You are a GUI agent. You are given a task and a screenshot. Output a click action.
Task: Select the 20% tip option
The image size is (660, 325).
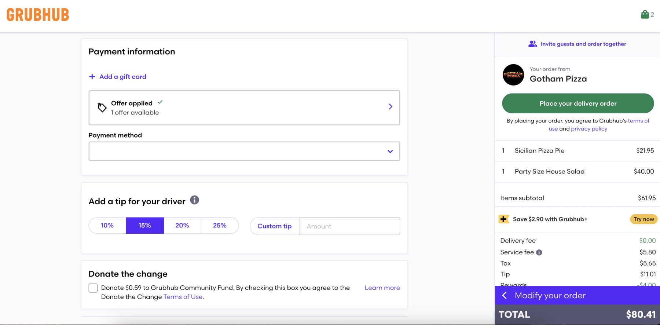[x=182, y=226]
